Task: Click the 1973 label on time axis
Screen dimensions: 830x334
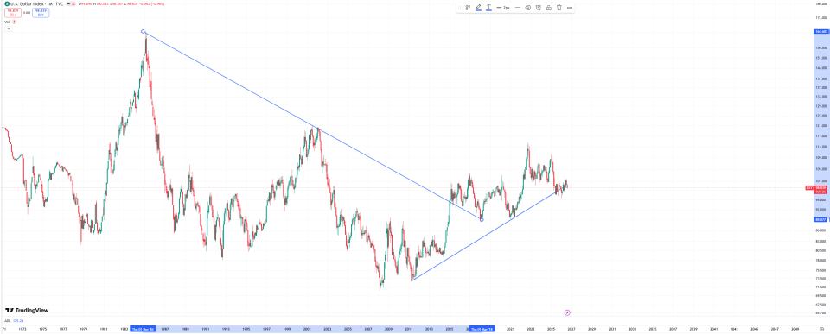Action: click(22, 328)
